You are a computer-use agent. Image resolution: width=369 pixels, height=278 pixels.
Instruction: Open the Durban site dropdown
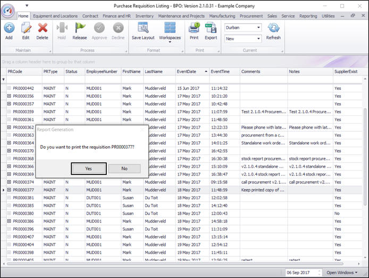coord(258,27)
